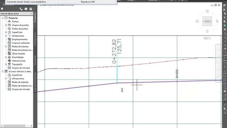Screen dimensions: 227x128
Task: Click E on the ViewCube compass
Action: (x=217, y=21)
